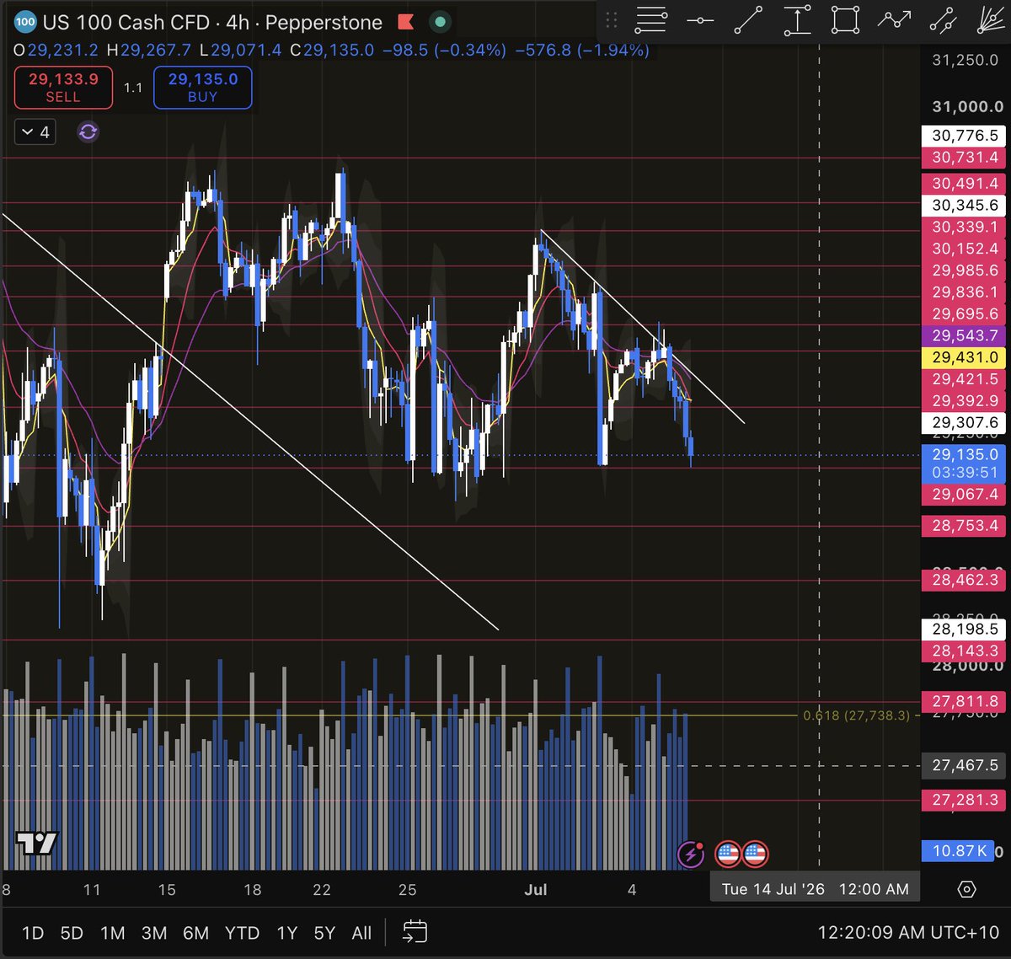Edit the 1.1 quantity value
Image resolution: width=1011 pixels, height=959 pixels.
click(133, 88)
